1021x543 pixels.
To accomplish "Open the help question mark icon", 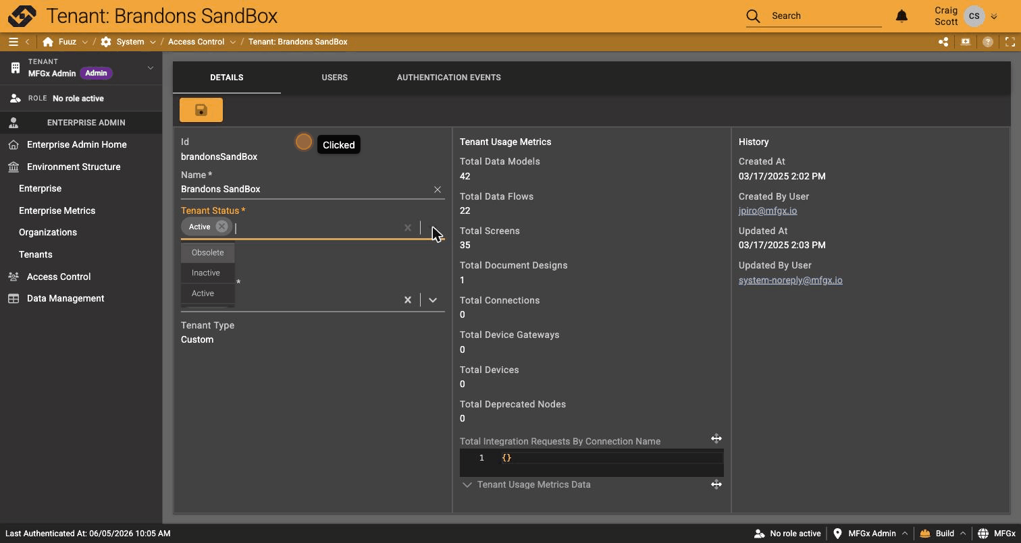I will (988, 42).
